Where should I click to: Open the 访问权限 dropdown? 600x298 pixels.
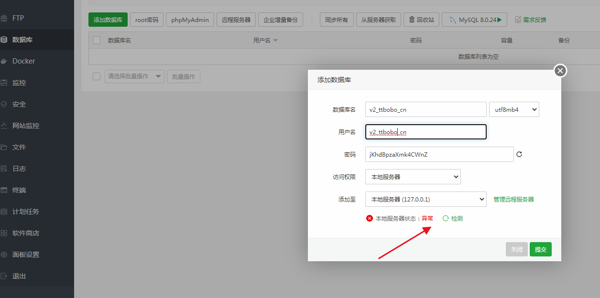[x=413, y=177]
